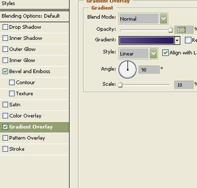Viewport: 197px width, 188px height.
Task: Check the Outer Glow checkbox
Action: [5, 49]
